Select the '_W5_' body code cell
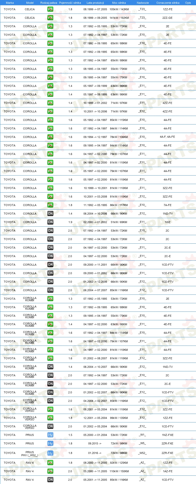The width and height of the screenshot is (196, 484). [142, 443]
